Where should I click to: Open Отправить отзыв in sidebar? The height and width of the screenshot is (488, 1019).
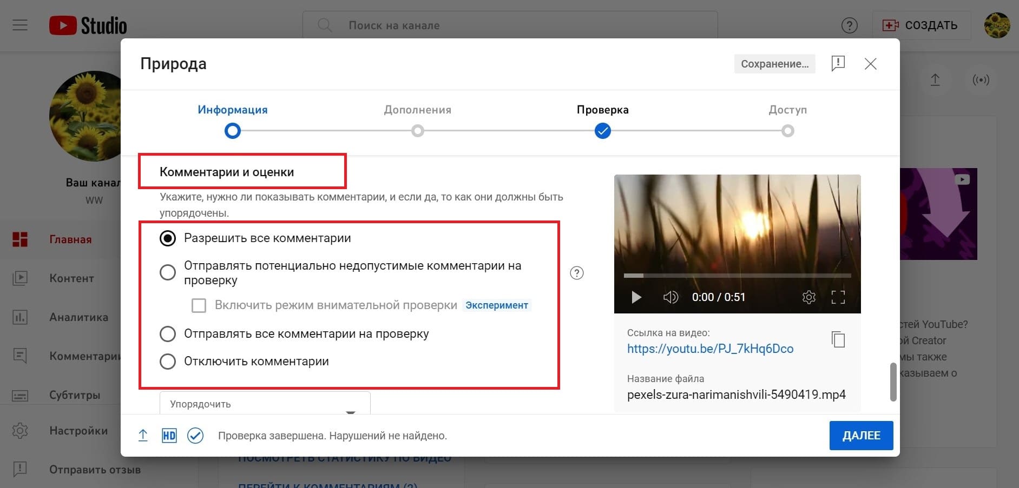coord(95,470)
